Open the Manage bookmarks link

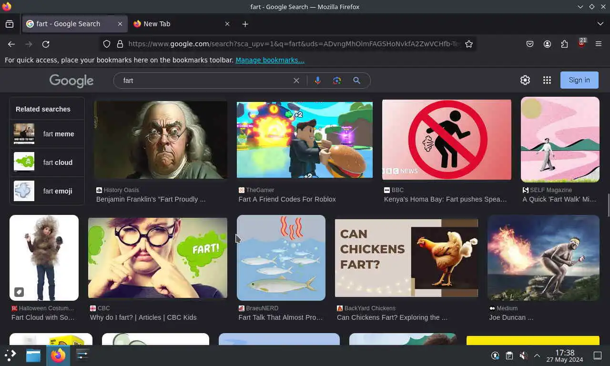click(270, 60)
